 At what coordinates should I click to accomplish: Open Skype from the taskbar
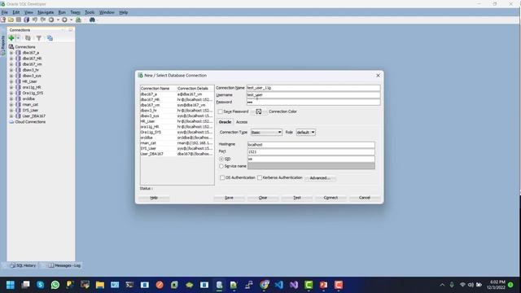tap(41, 285)
